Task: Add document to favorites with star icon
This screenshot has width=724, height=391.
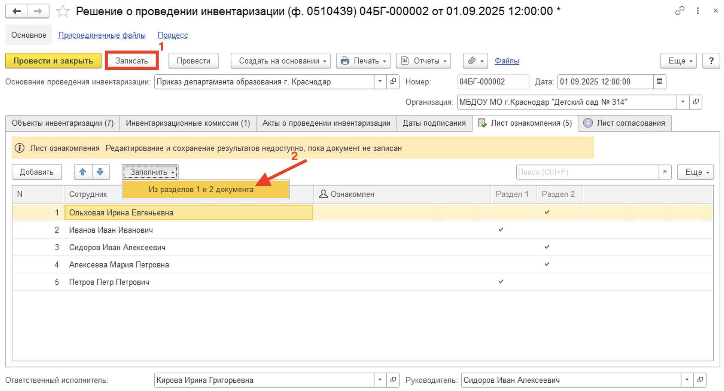Action: pyautogui.click(x=63, y=11)
